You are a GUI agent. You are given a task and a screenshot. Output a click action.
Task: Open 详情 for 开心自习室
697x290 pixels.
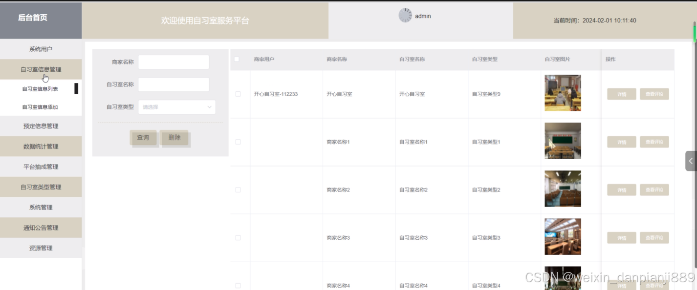tap(622, 94)
